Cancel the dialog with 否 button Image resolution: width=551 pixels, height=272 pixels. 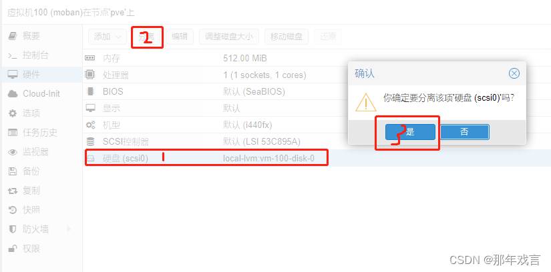tap(464, 132)
